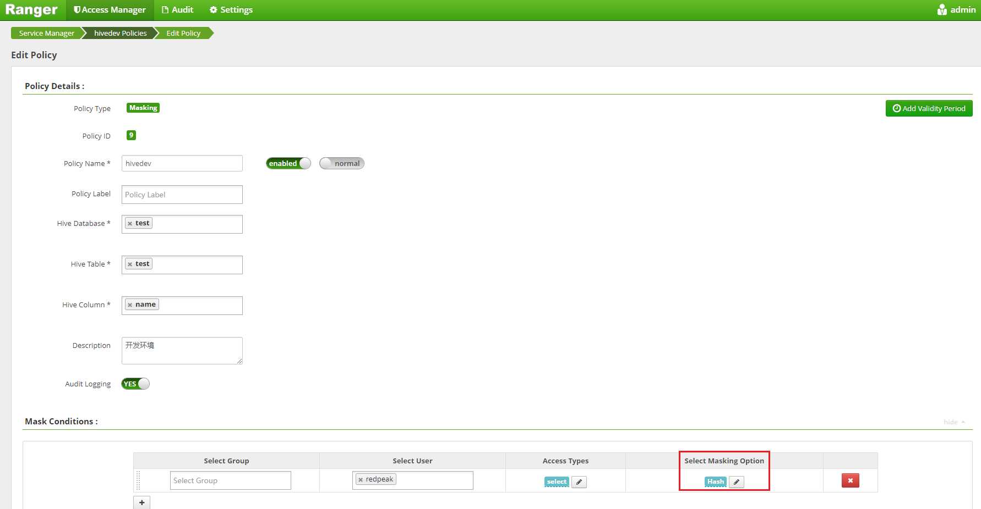Open the Settings menu
This screenshot has height=509, width=981.
(x=231, y=10)
